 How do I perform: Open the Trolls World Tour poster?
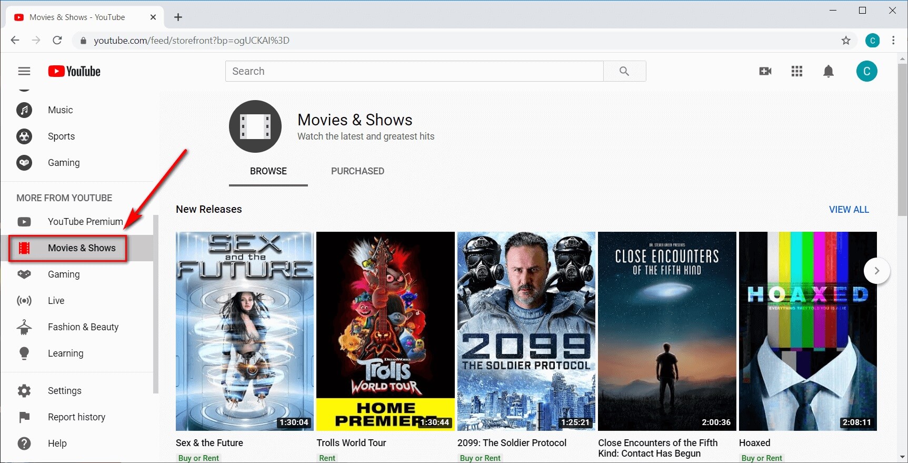[385, 331]
